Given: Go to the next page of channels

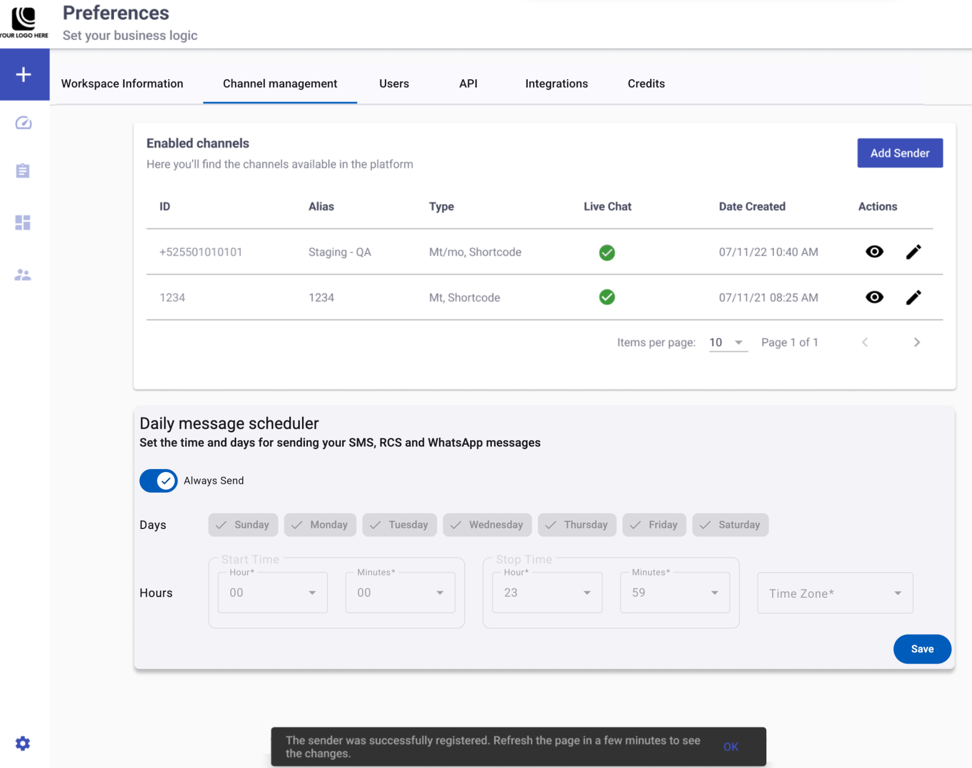Looking at the screenshot, I should pyautogui.click(x=917, y=342).
